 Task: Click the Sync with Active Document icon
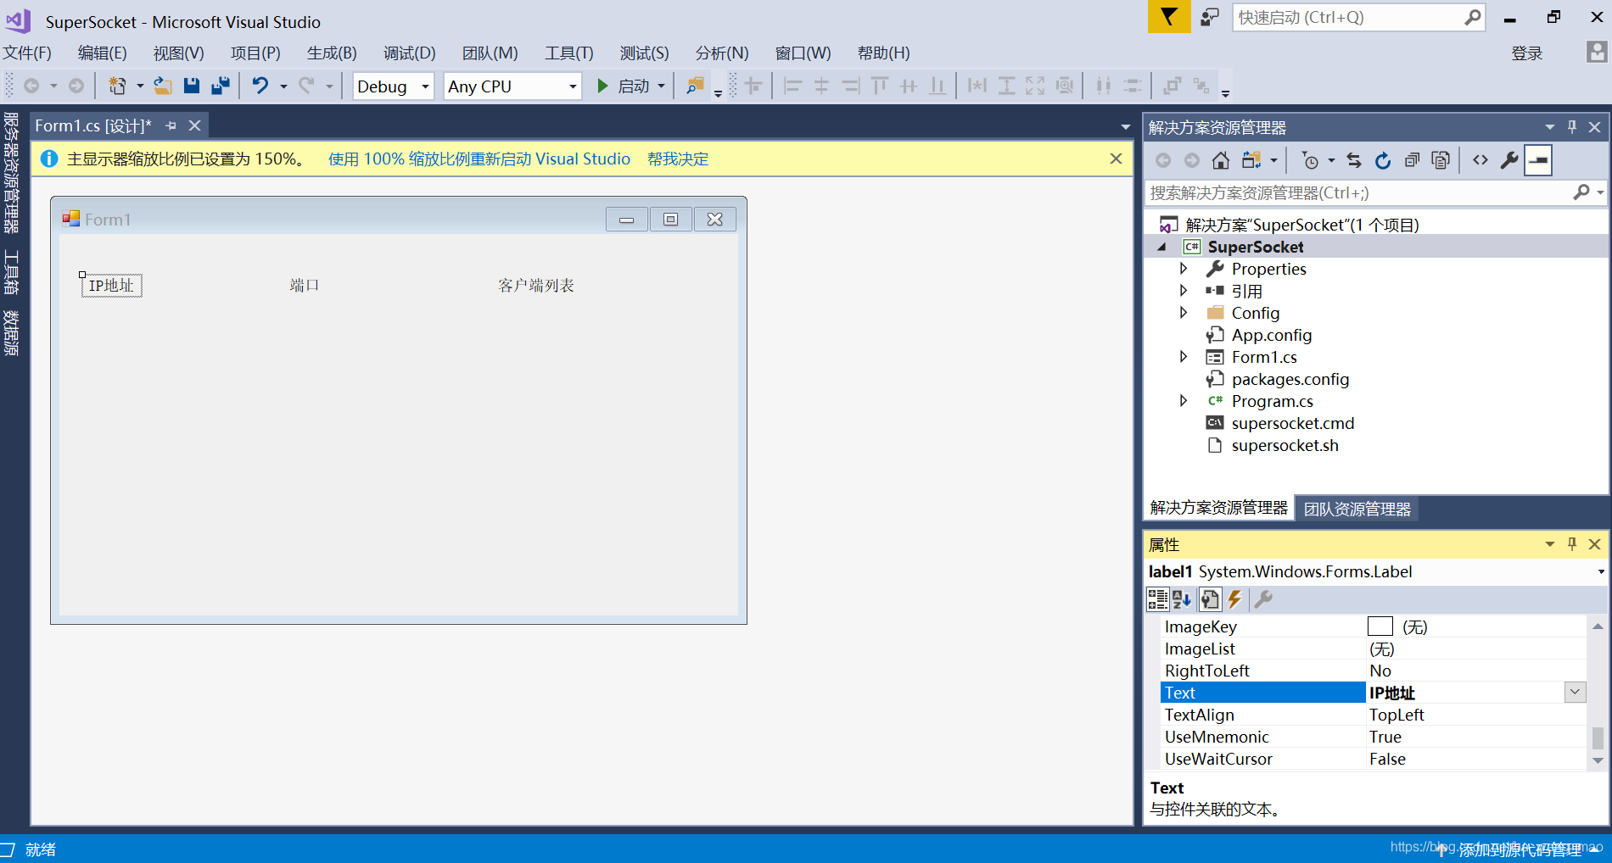pos(1354,160)
